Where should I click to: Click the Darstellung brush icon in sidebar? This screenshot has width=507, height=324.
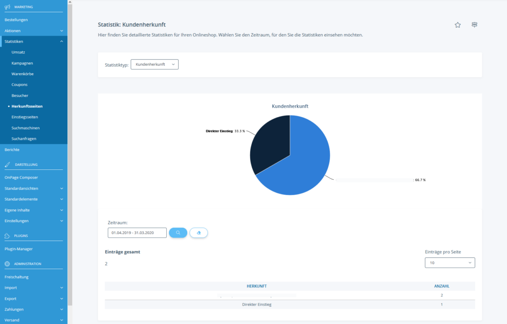[8, 164]
